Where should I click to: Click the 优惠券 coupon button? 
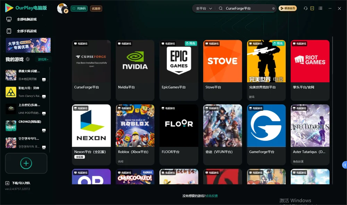coord(96,9)
